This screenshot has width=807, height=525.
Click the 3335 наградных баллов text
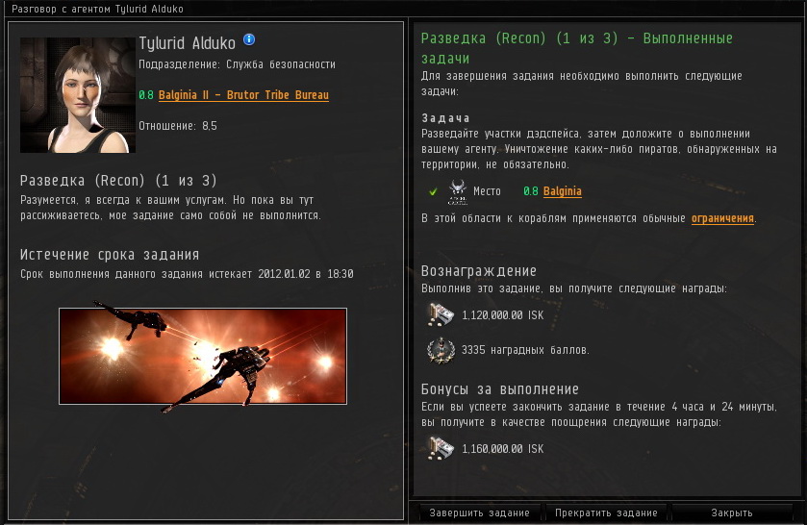click(x=525, y=350)
